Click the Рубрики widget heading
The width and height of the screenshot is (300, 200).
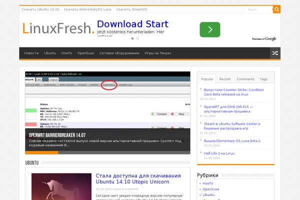coord(207,175)
